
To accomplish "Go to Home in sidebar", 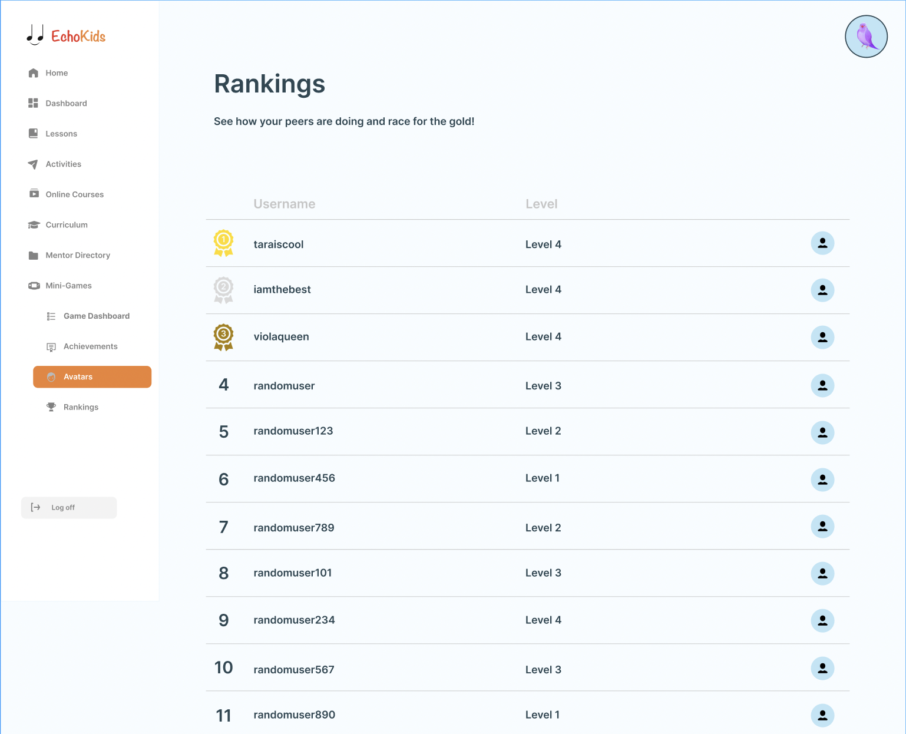I will [57, 73].
